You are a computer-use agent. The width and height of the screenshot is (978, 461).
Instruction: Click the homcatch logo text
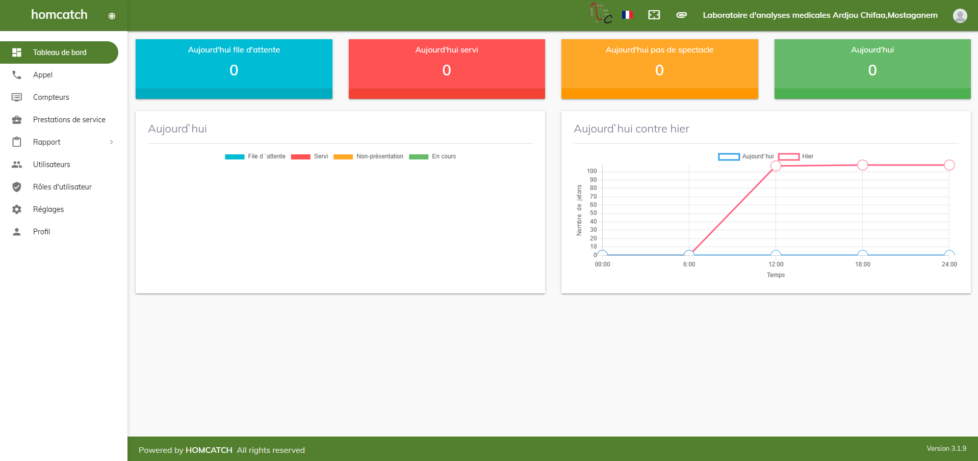point(59,14)
